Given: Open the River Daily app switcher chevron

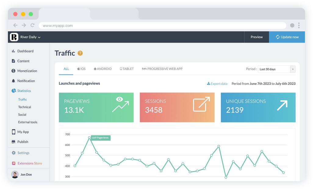Looking at the screenshot, I should pyautogui.click(x=39, y=37).
